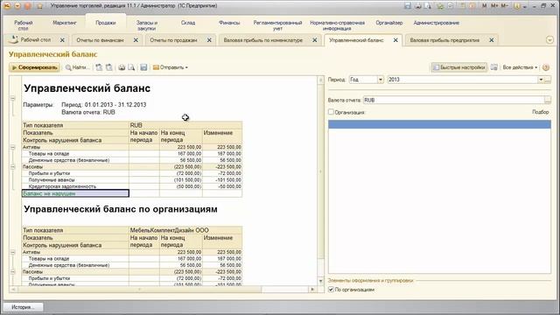
Task: Toggle the Быстрые настройки button
Action: [459, 67]
